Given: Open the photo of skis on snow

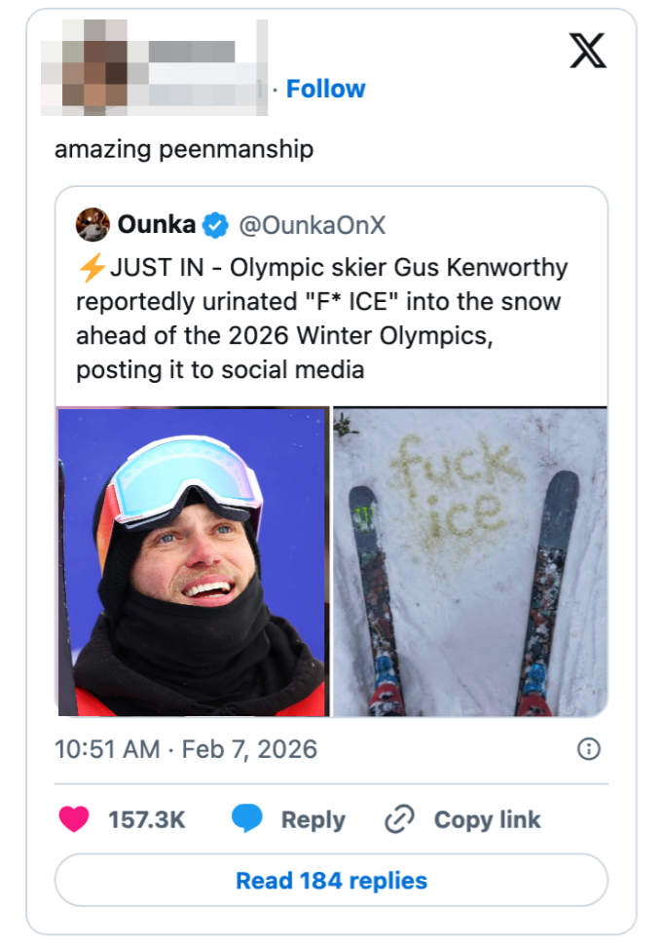Looking at the screenshot, I should pos(470,561).
